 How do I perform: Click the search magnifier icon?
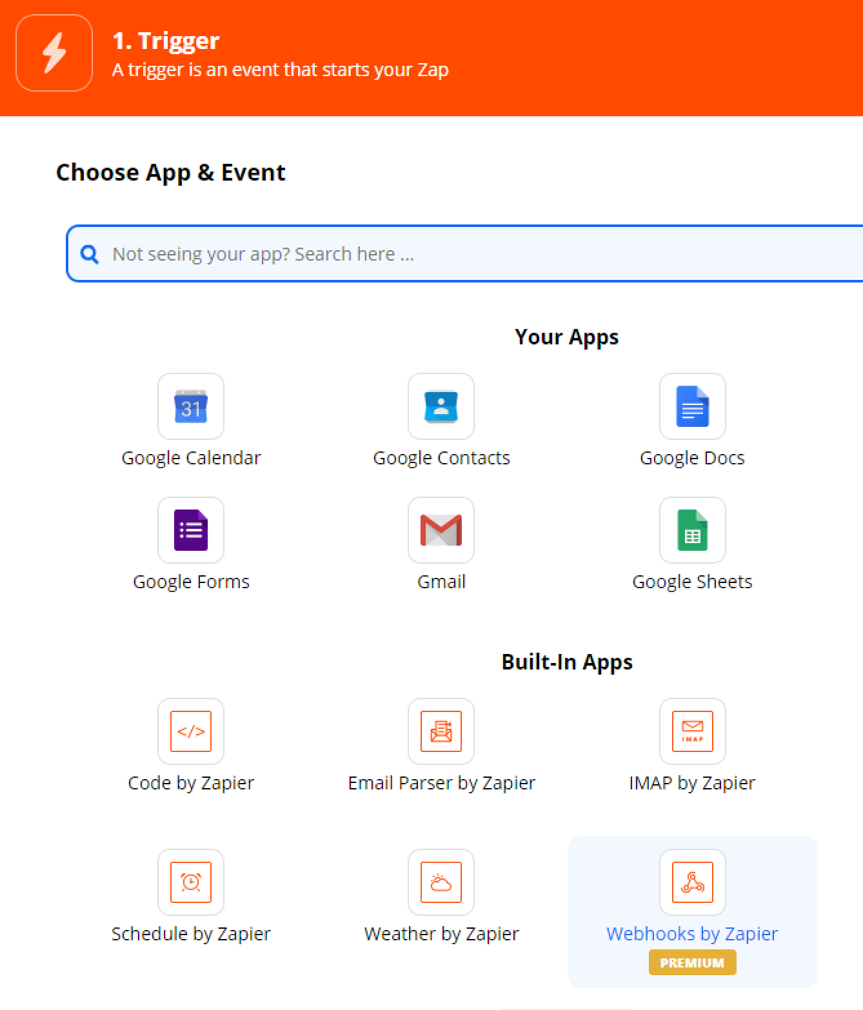point(90,254)
